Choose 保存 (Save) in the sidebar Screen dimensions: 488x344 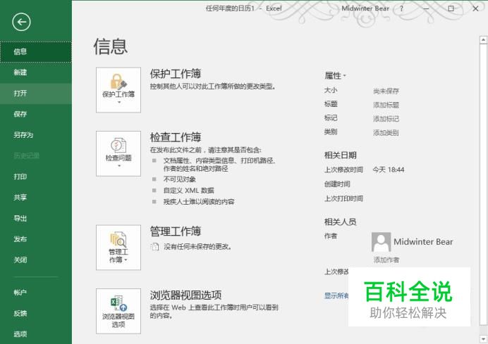point(36,114)
